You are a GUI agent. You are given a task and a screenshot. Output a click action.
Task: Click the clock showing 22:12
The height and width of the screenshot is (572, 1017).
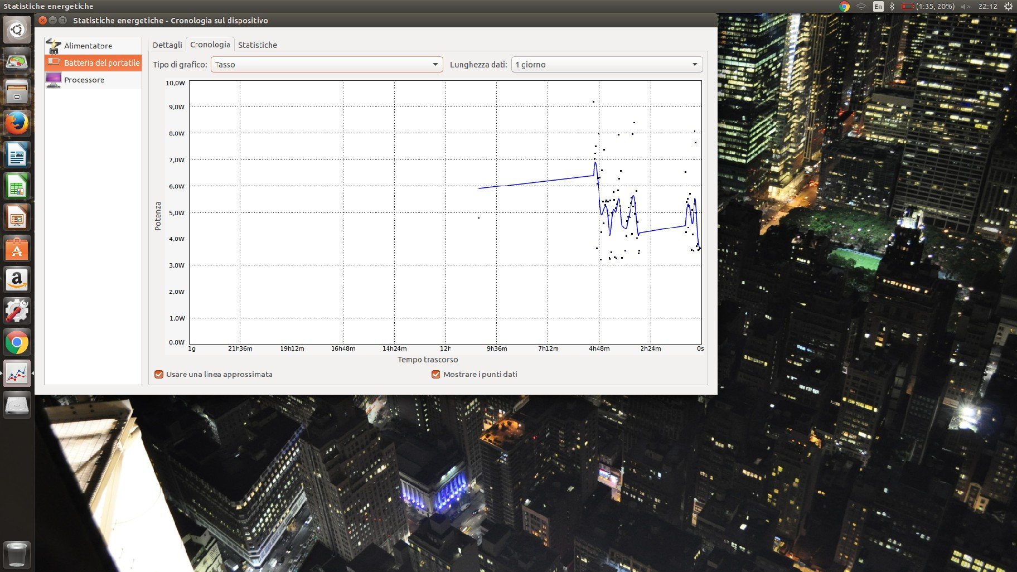click(x=987, y=6)
